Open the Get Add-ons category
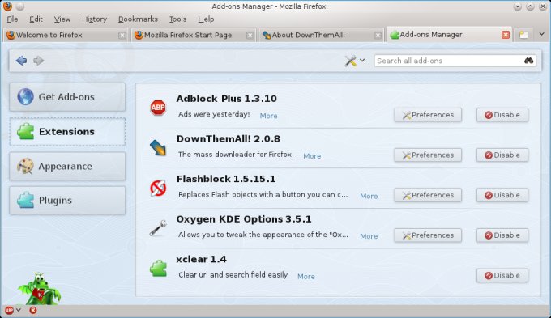The width and height of the screenshot is (551, 318). click(x=67, y=97)
